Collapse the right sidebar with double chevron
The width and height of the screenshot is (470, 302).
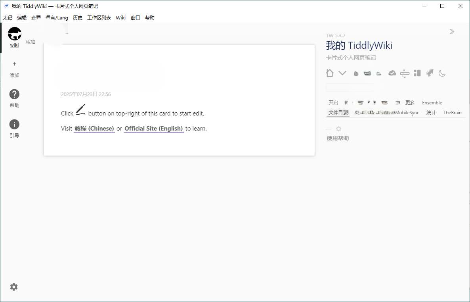[x=452, y=31]
